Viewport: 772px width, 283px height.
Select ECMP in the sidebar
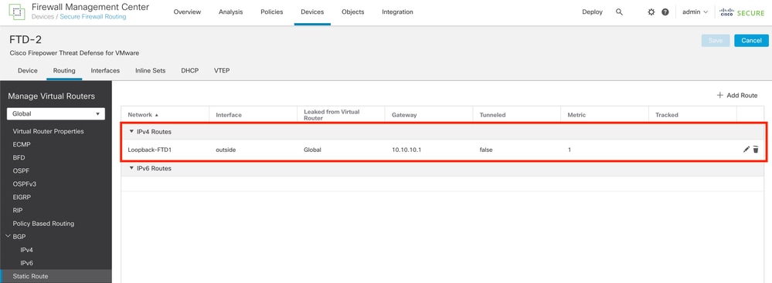coord(21,144)
